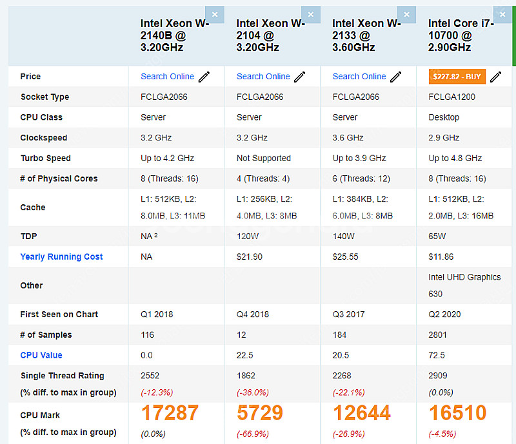Click 'Intel UHD Graphics 630' in Other row
516x444 pixels.
(464, 285)
